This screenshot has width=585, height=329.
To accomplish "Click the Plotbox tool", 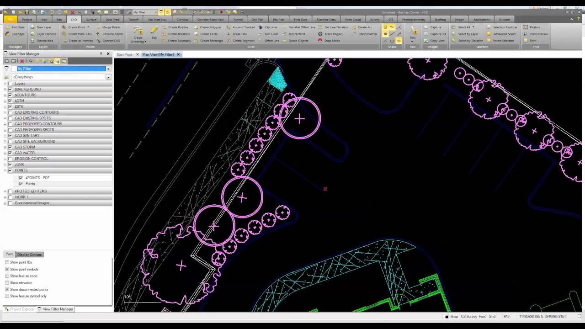I will pos(532,27).
